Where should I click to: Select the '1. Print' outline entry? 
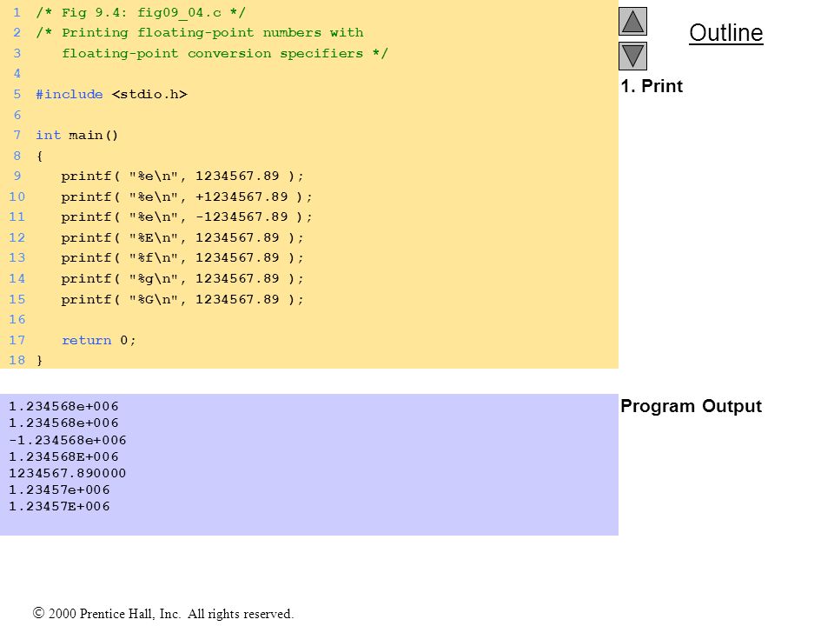652,86
